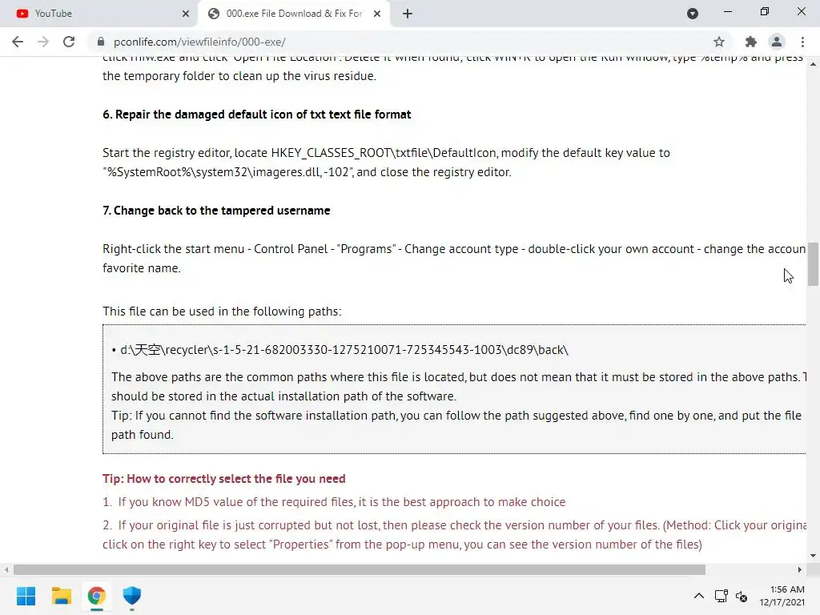Click heading 'Repair the damaged default icon'
The width and height of the screenshot is (820, 615).
257,115
